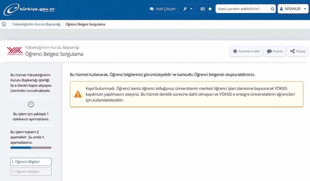This screenshot has width=310, height=181.
Task: Add service with Favorilere ekle
Action: pyautogui.click(x=246, y=51)
